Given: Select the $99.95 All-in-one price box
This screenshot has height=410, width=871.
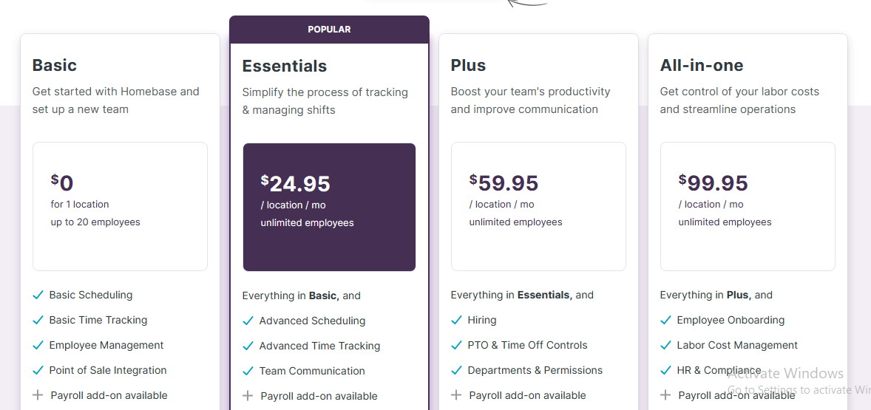Looking at the screenshot, I should (x=748, y=206).
